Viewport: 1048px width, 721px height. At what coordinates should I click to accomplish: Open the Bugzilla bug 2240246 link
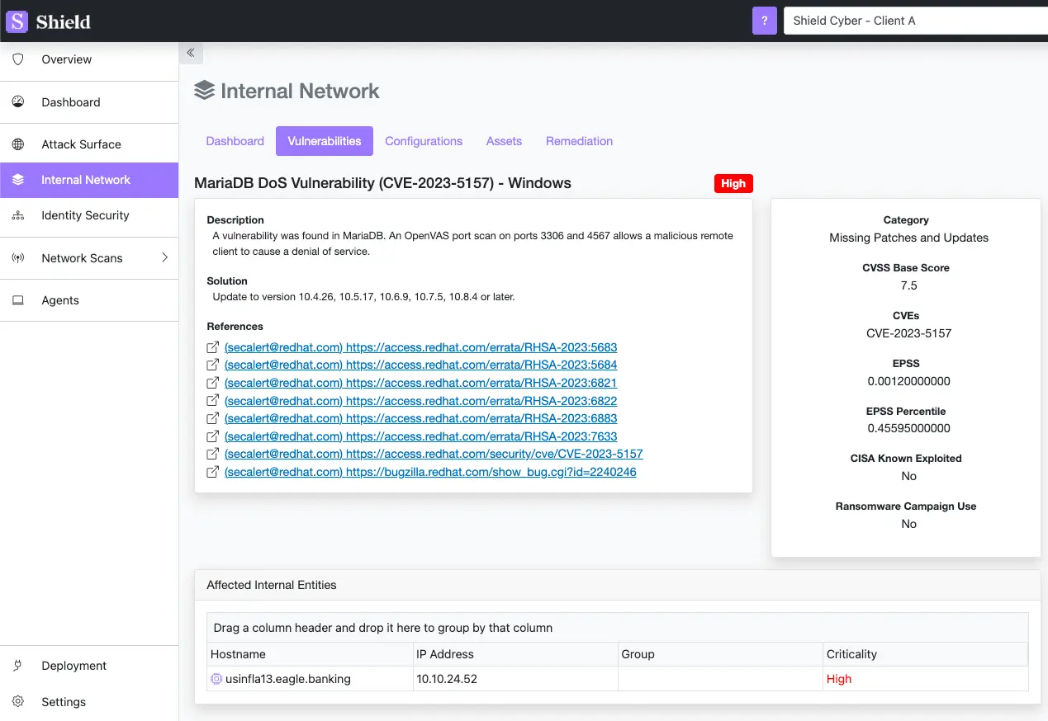coord(430,471)
